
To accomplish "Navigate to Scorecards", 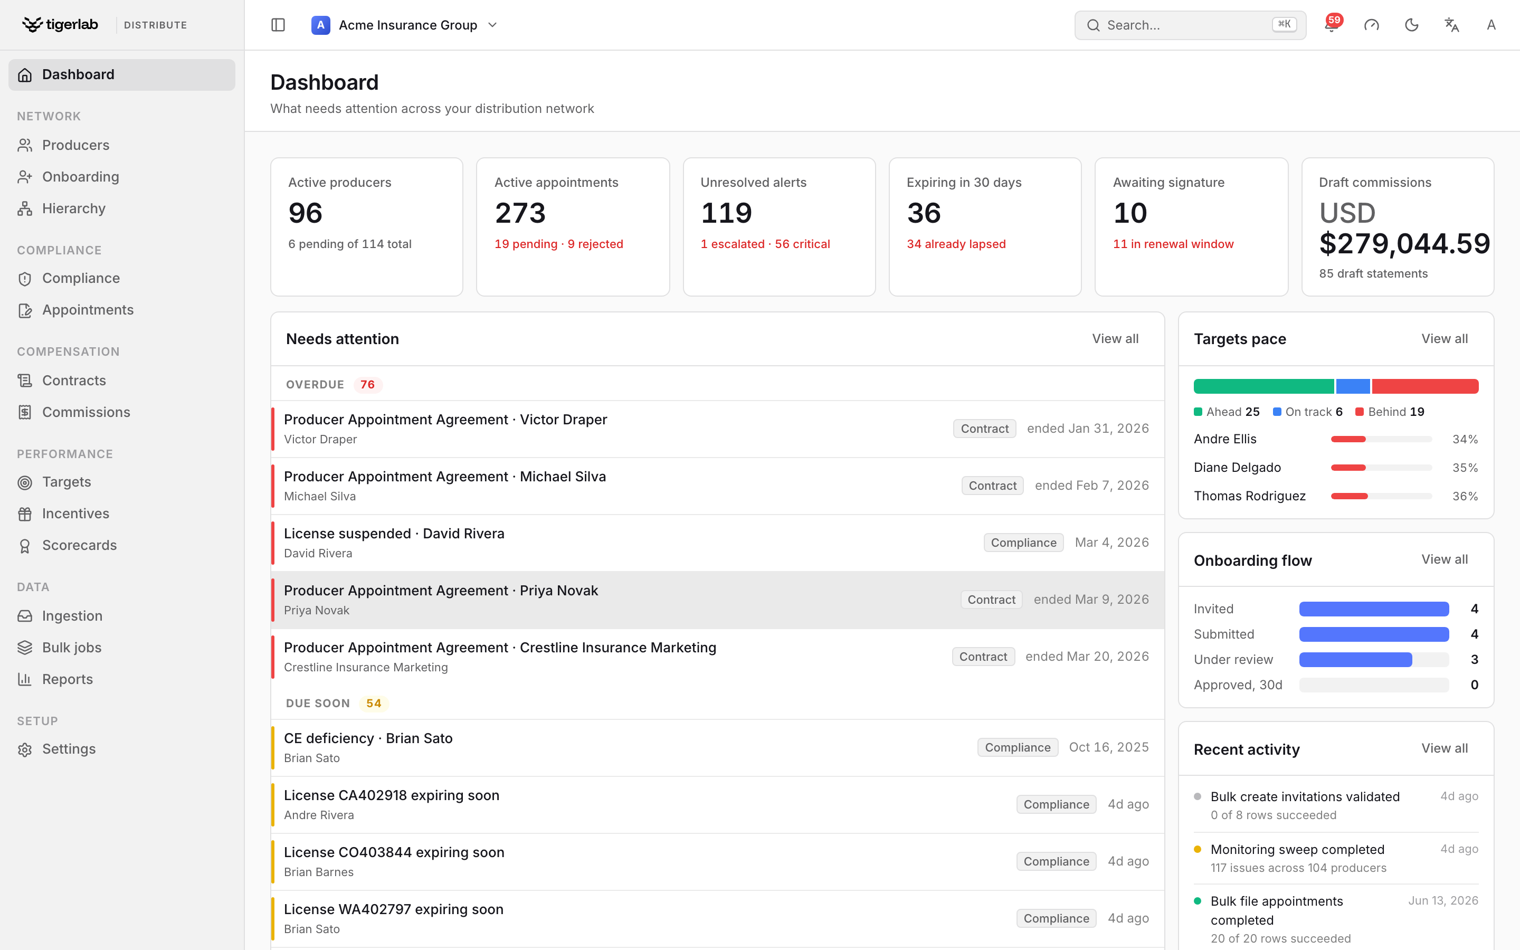I will [x=122, y=545].
